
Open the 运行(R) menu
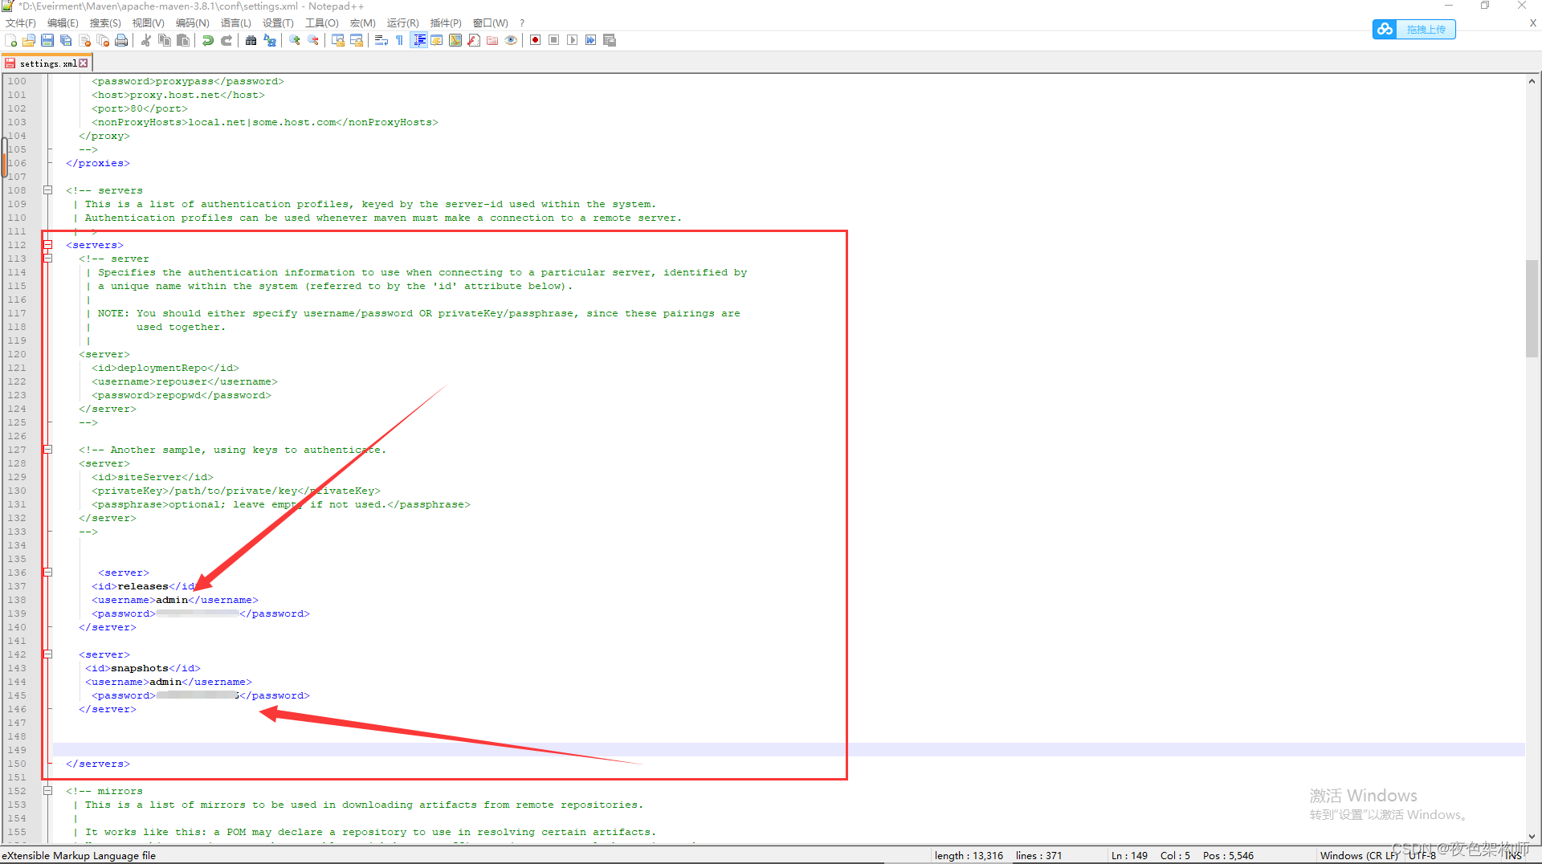coord(403,23)
